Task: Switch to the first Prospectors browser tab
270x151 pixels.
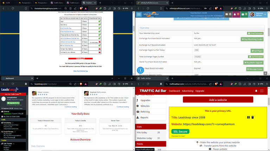Action: click(25, 3)
